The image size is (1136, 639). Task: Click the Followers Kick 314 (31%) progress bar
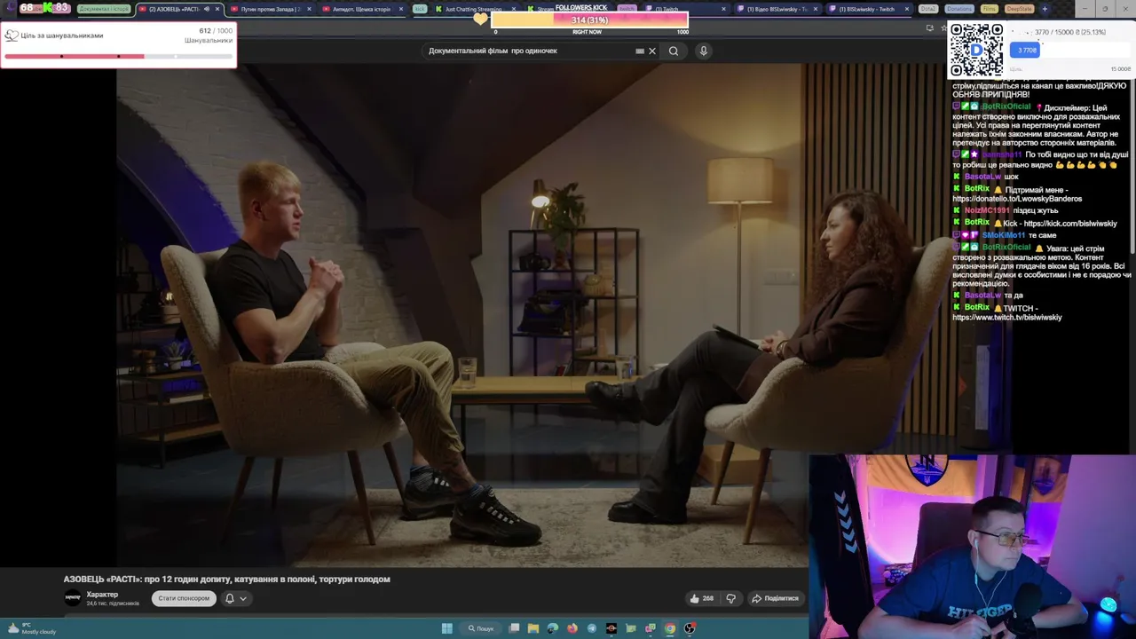click(590, 20)
